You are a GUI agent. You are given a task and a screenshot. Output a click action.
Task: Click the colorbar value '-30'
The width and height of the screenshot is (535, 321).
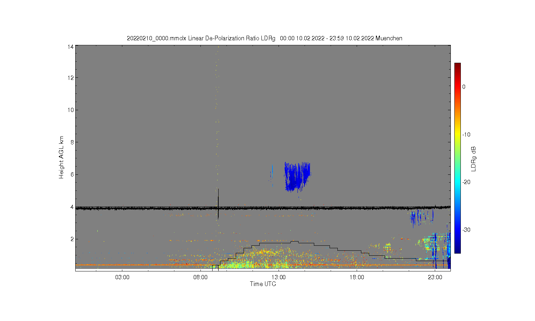coord(466,230)
